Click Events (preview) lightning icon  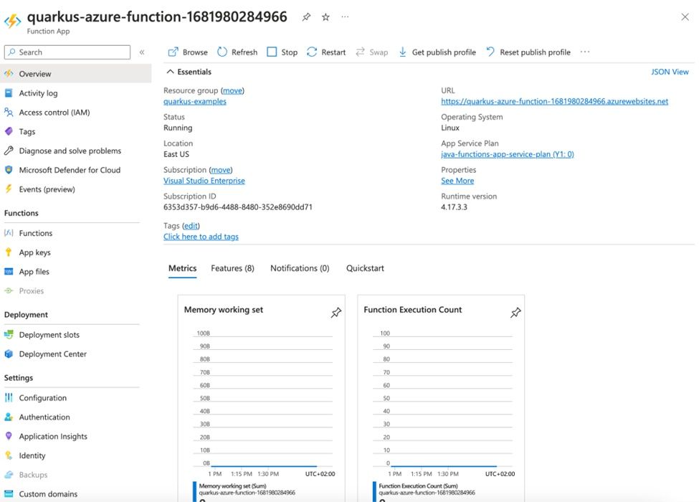pyautogui.click(x=9, y=189)
